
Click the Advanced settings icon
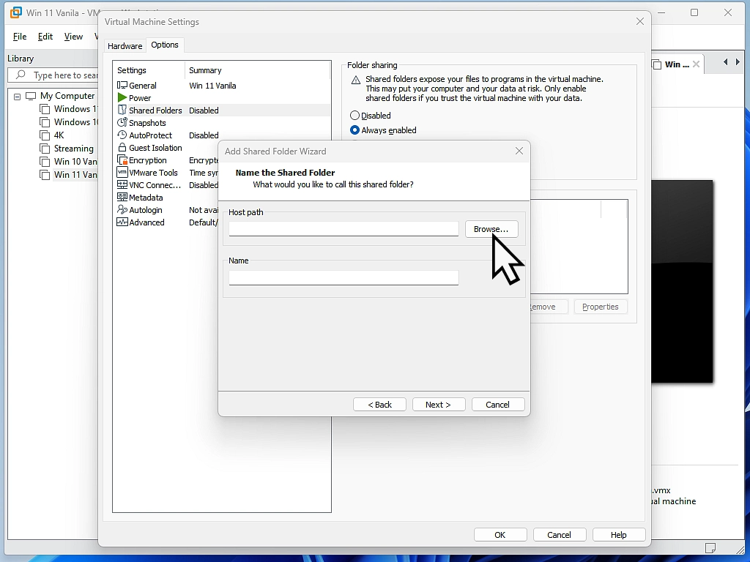click(x=122, y=222)
